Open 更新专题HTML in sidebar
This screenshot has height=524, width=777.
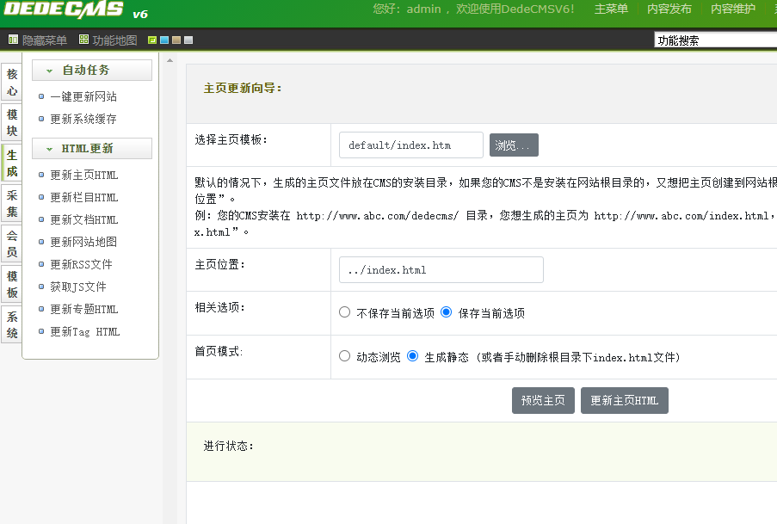(x=83, y=310)
